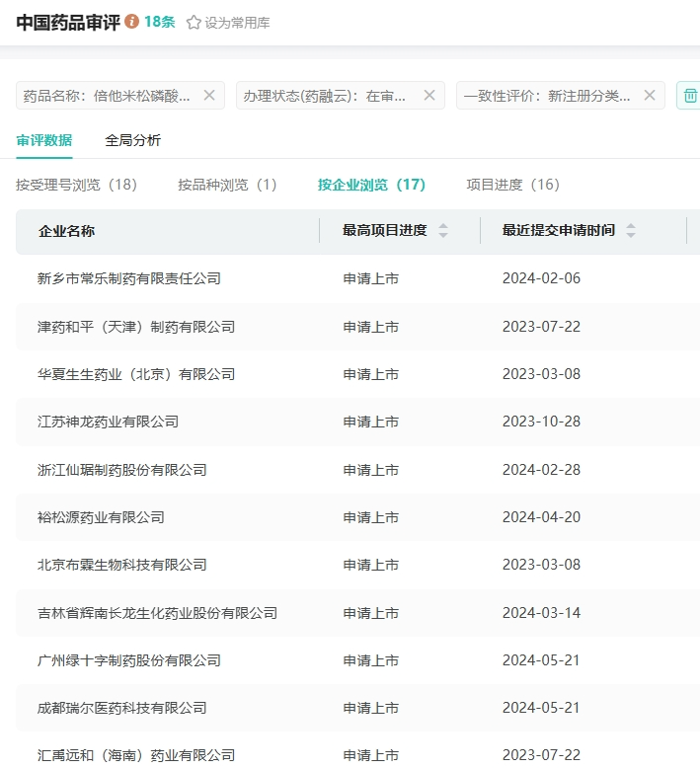Viewport: 700px width, 769px height.
Task: Open 广州绿十字制药股份有限公司 company row
Action: pyautogui.click(x=129, y=660)
